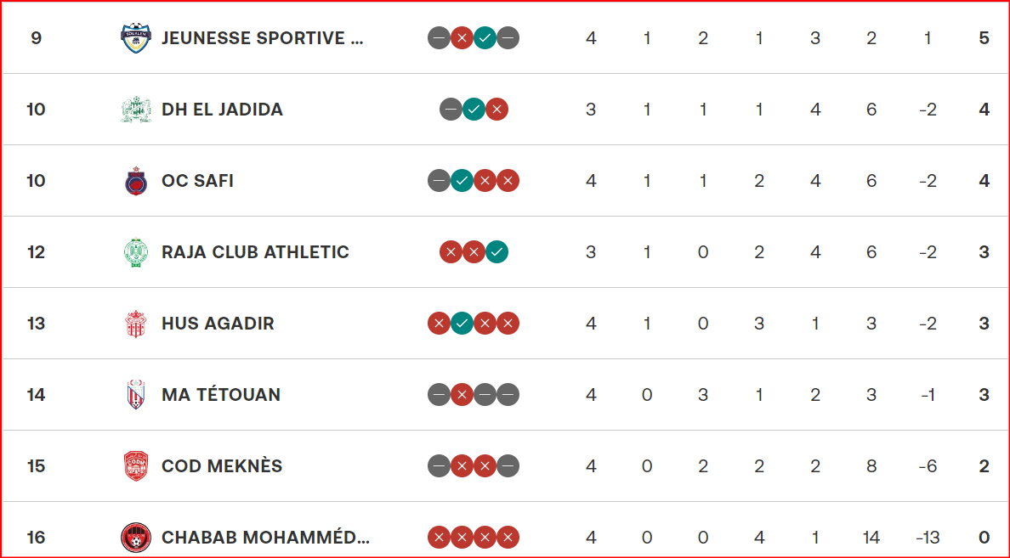Click the Raja Club Athletic logo
Viewport: 1010px width, 558px height.
pyautogui.click(x=136, y=252)
